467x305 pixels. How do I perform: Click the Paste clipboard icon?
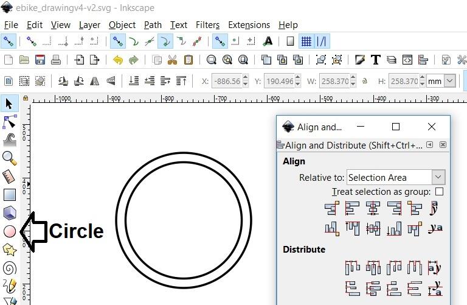(188, 60)
